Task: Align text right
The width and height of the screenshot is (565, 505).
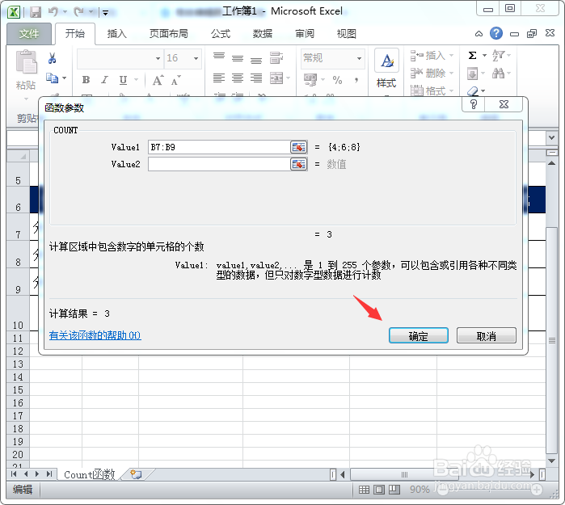Action: (256, 78)
